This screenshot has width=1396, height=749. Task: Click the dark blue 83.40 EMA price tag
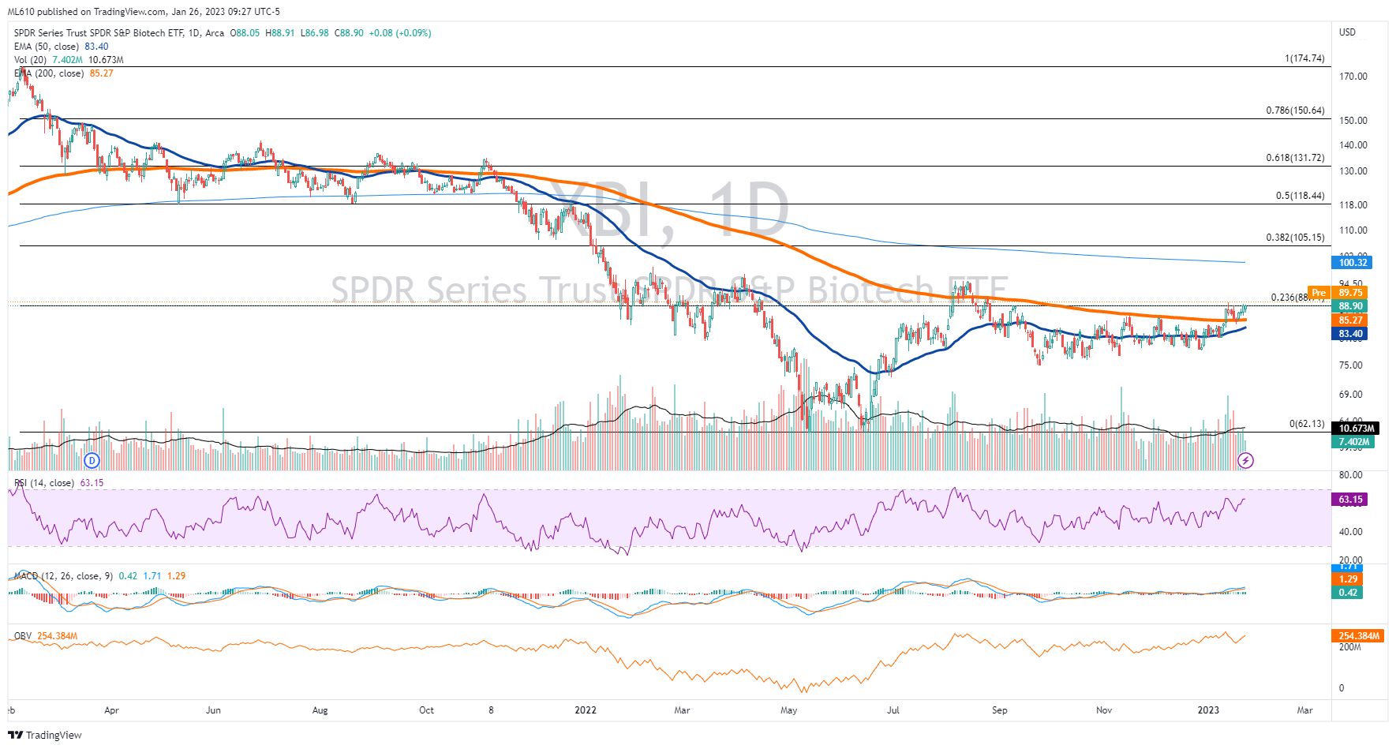1350,334
